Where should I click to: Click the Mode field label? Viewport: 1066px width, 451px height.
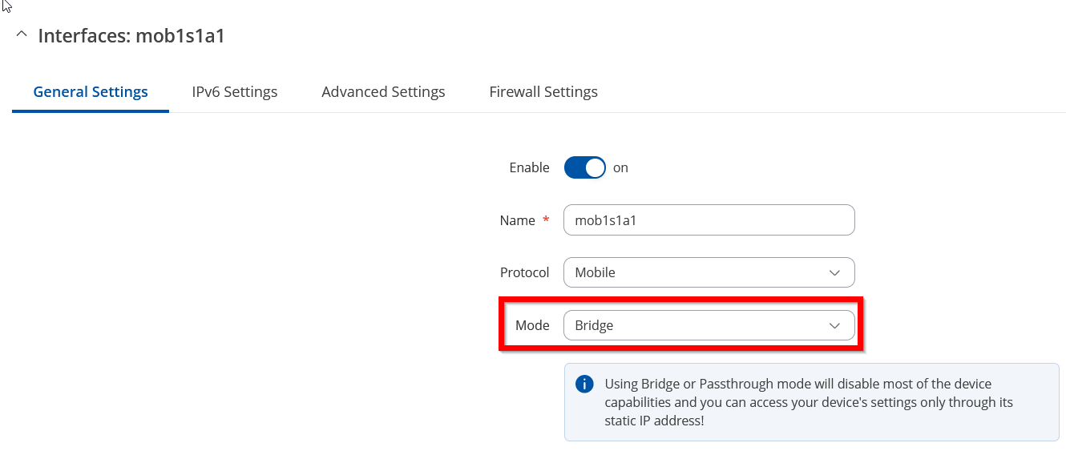pos(532,325)
